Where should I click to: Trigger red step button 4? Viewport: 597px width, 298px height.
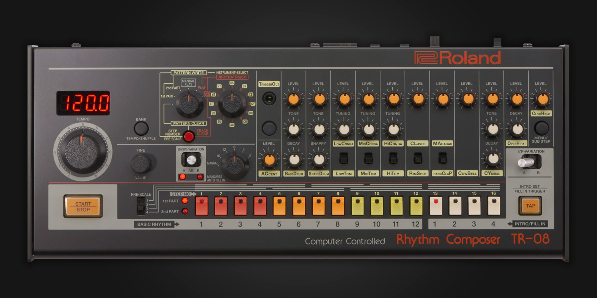point(260,206)
